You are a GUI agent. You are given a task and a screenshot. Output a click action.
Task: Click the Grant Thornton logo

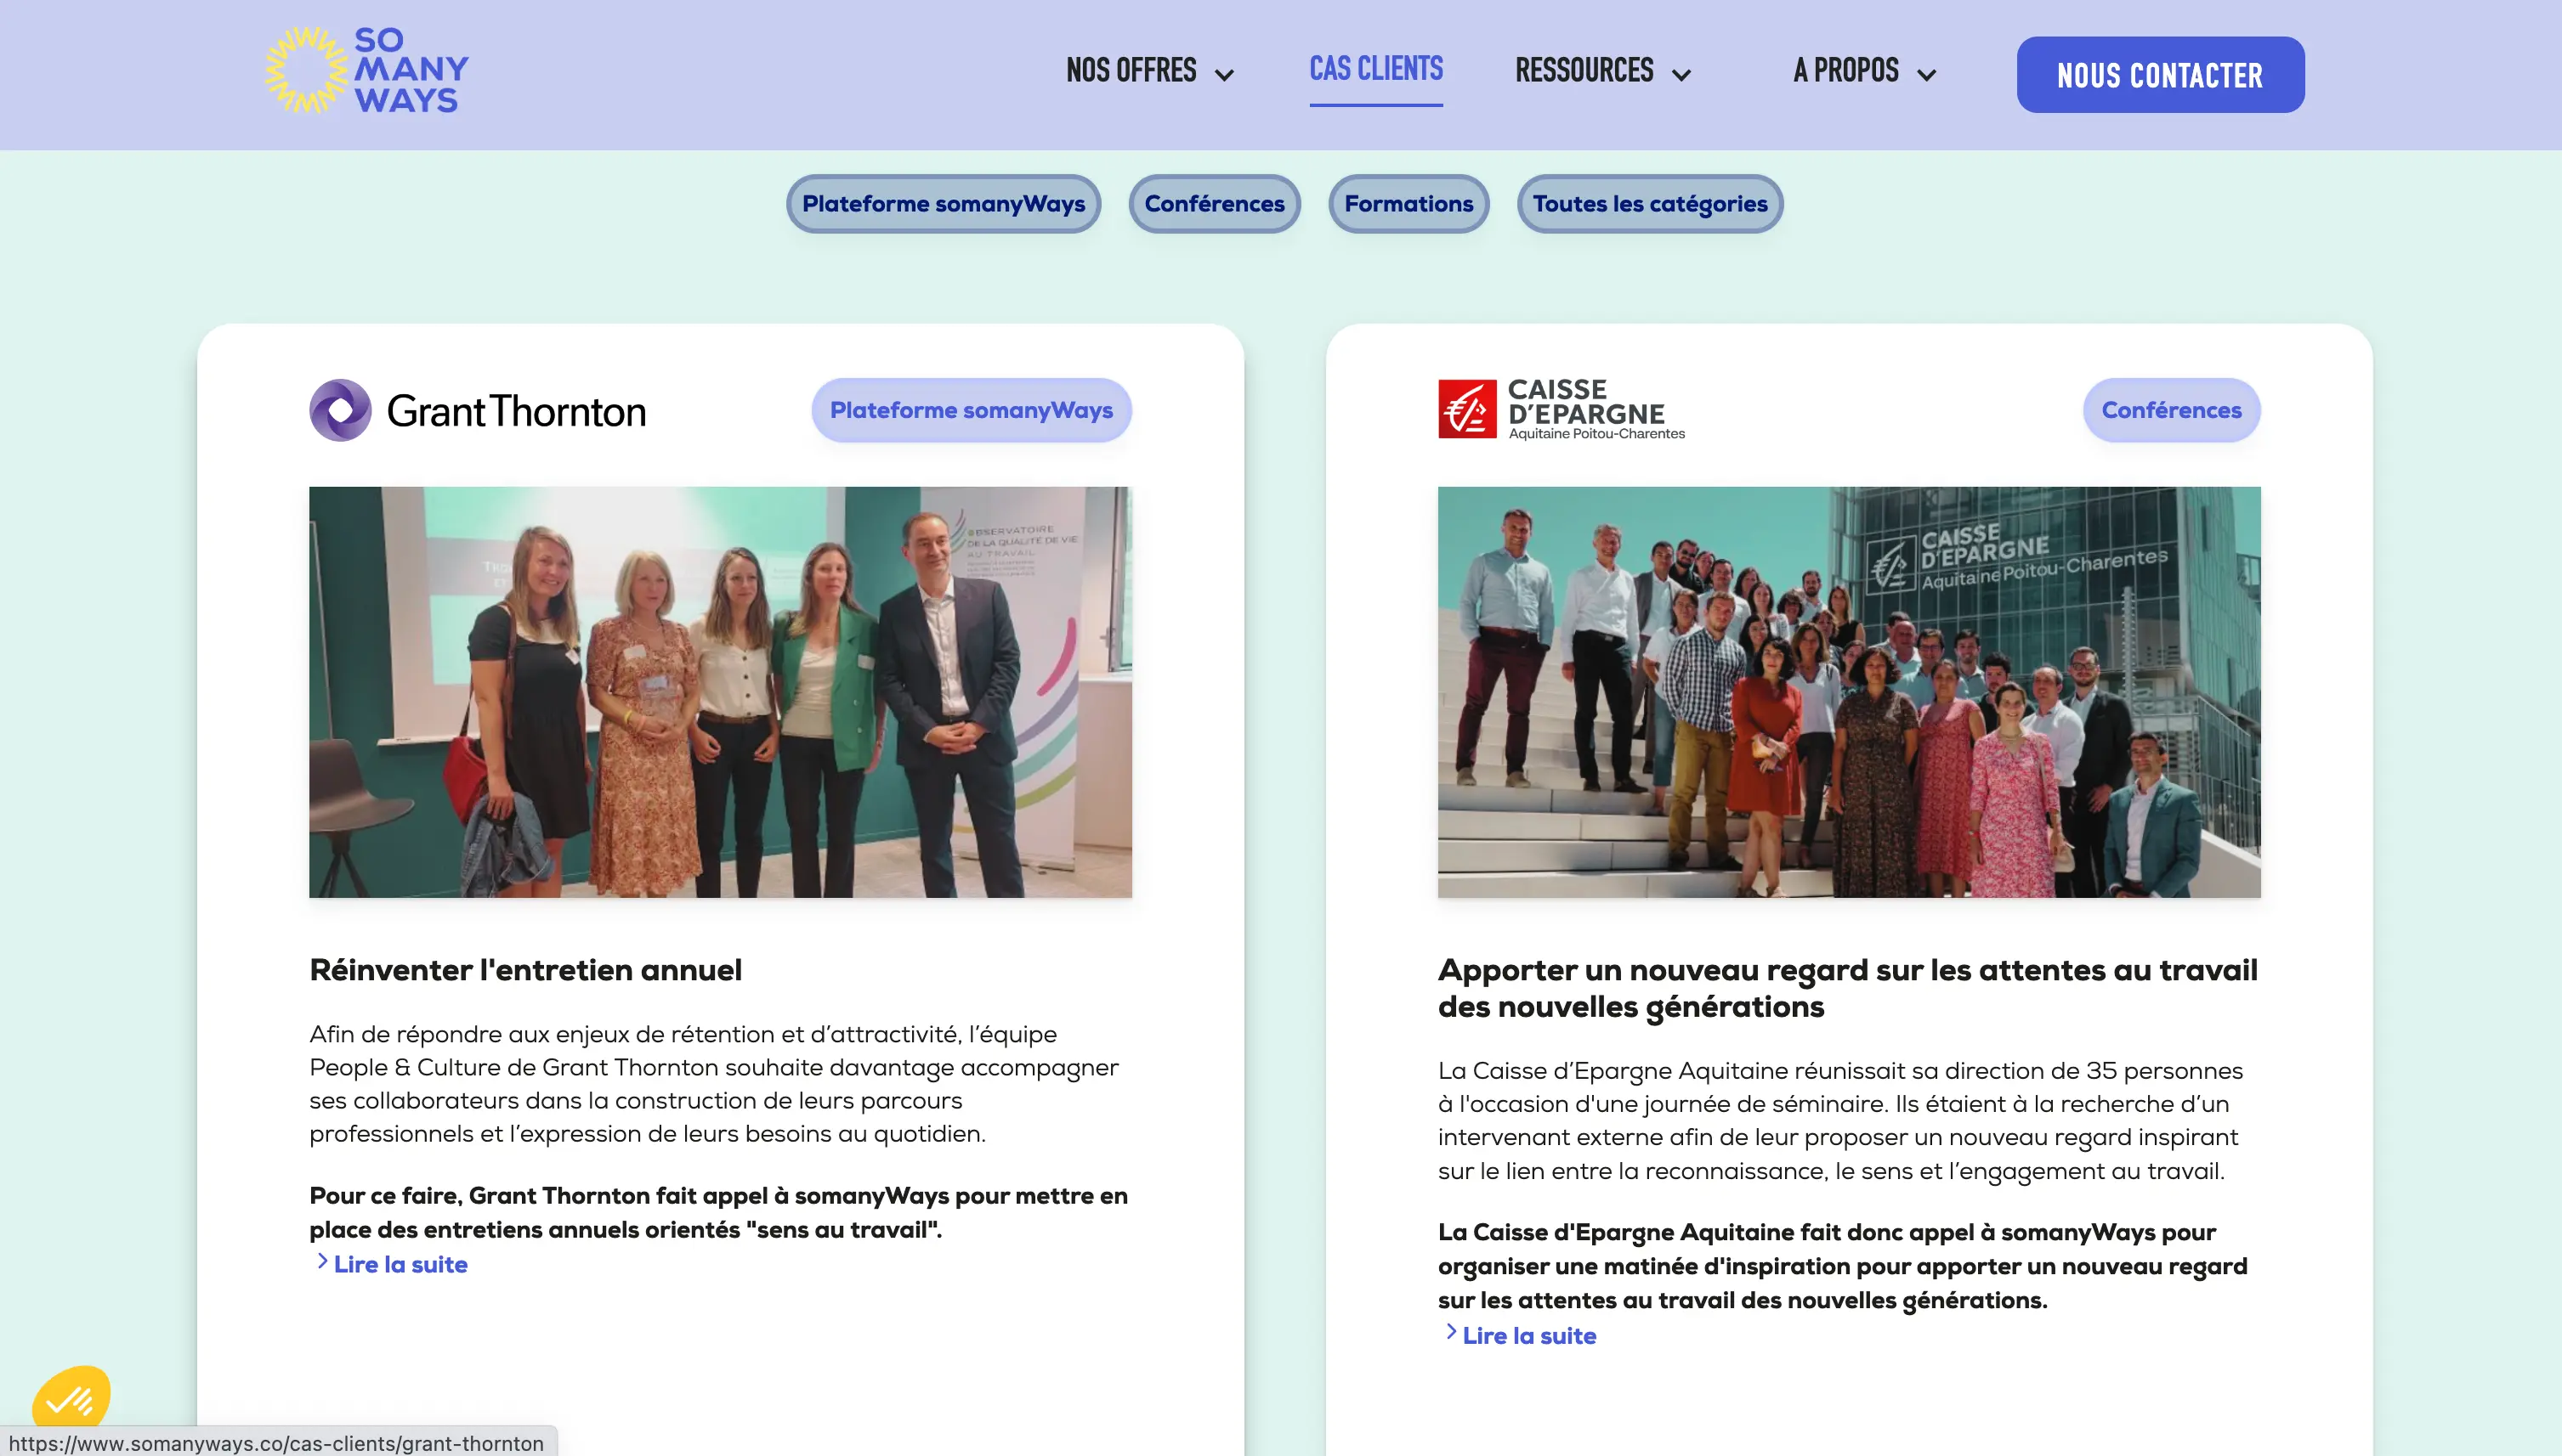[x=477, y=410]
